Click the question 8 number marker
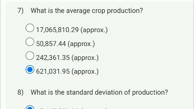 point(20,92)
